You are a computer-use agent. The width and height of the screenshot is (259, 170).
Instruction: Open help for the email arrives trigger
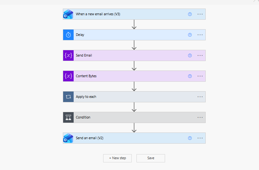[x=190, y=14]
